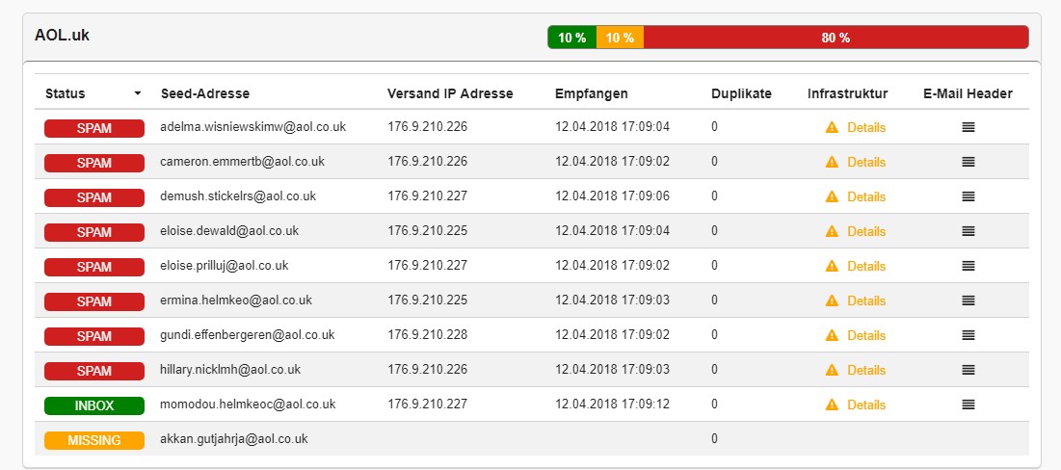Click the green INBOX status badge
Viewport: 1061px width, 470px height.
tap(94, 405)
